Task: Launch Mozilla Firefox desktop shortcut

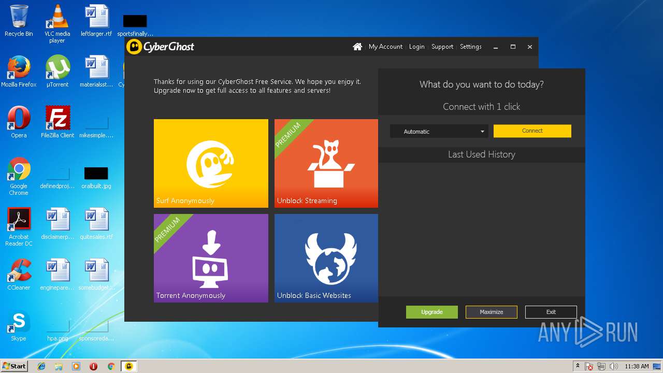Action: point(19,71)
